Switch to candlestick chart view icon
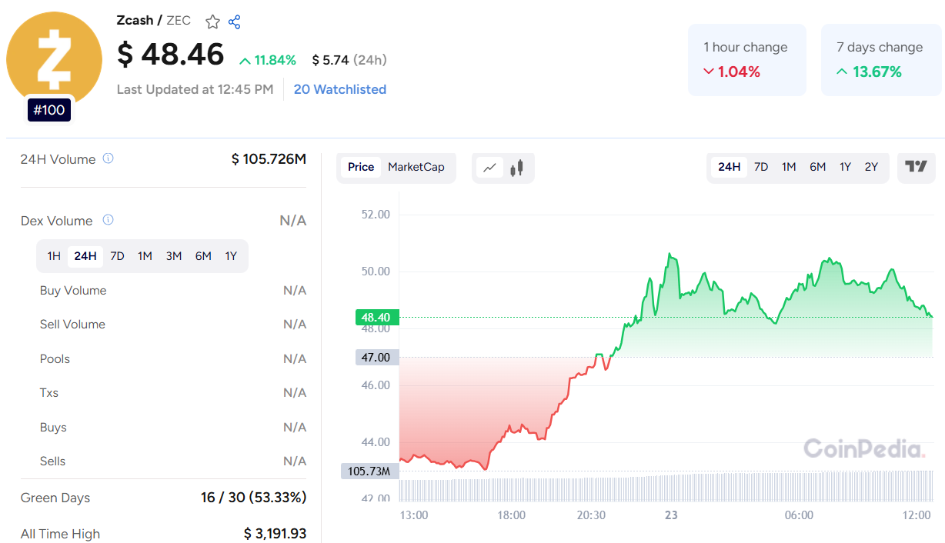Viewport: 945px width, 543px height. pyautogui.click(x=516, y=167)
